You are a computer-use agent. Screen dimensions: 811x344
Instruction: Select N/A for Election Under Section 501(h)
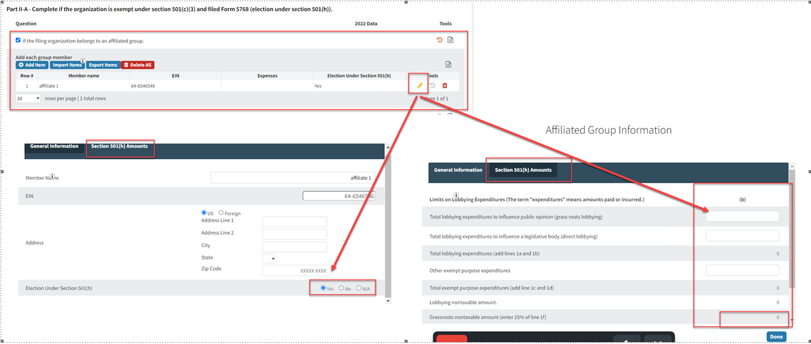click(x=359, y=288)
